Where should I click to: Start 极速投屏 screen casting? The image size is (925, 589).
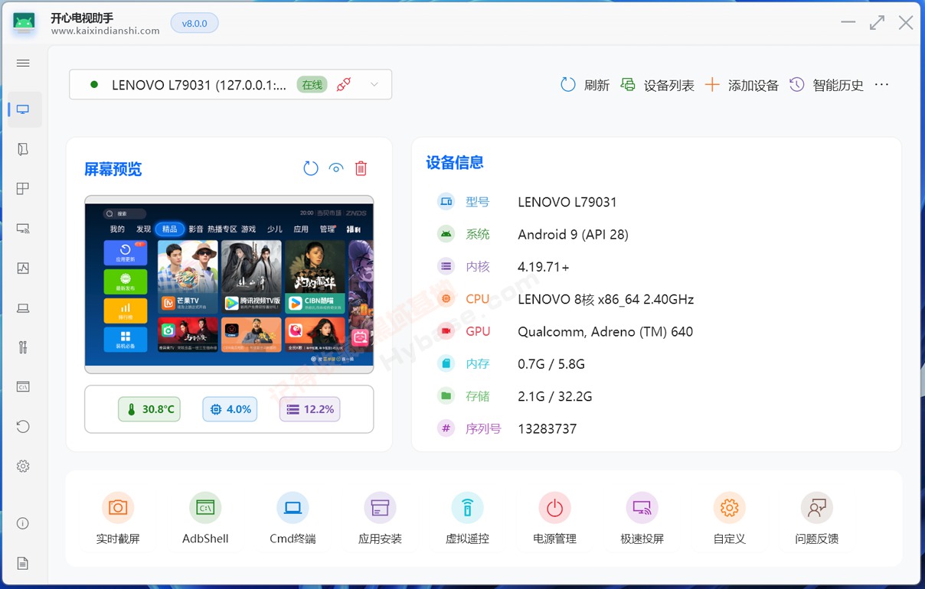coord(642,508)
